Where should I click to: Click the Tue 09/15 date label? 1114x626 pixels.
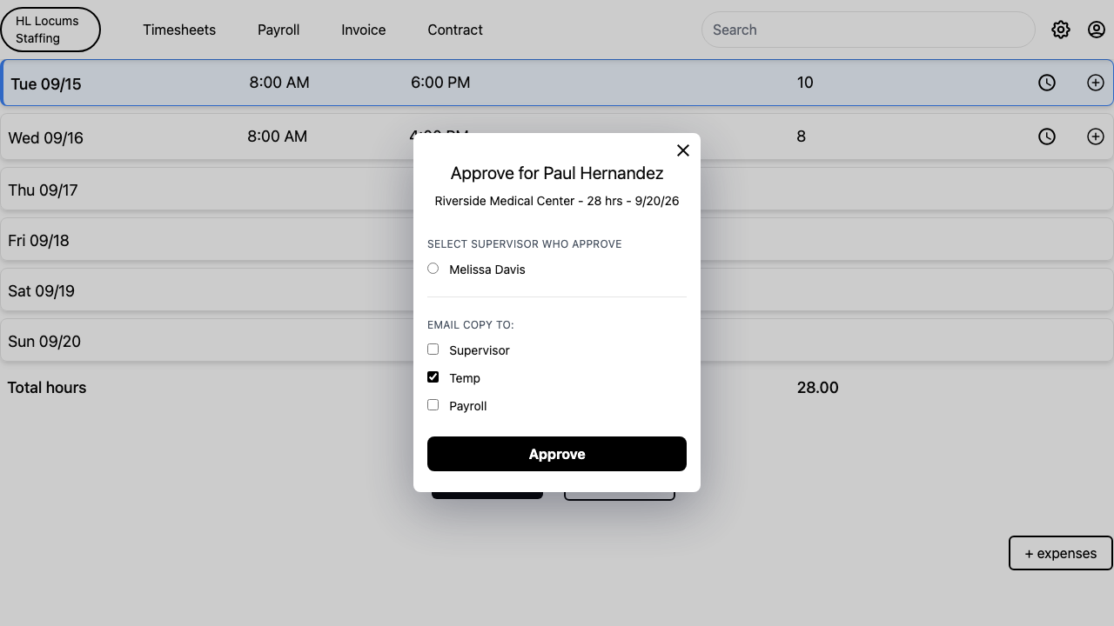pyautogui.click(x=46, y=84)
